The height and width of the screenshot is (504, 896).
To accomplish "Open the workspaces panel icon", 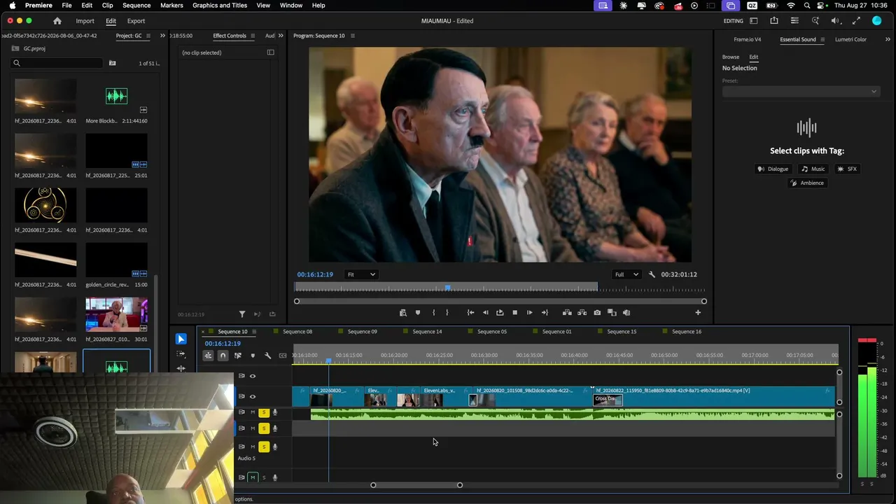I will click(754, 21).
